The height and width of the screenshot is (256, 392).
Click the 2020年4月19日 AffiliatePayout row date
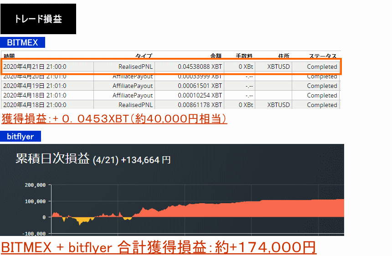pyautogui.click(x=35, y=86)
